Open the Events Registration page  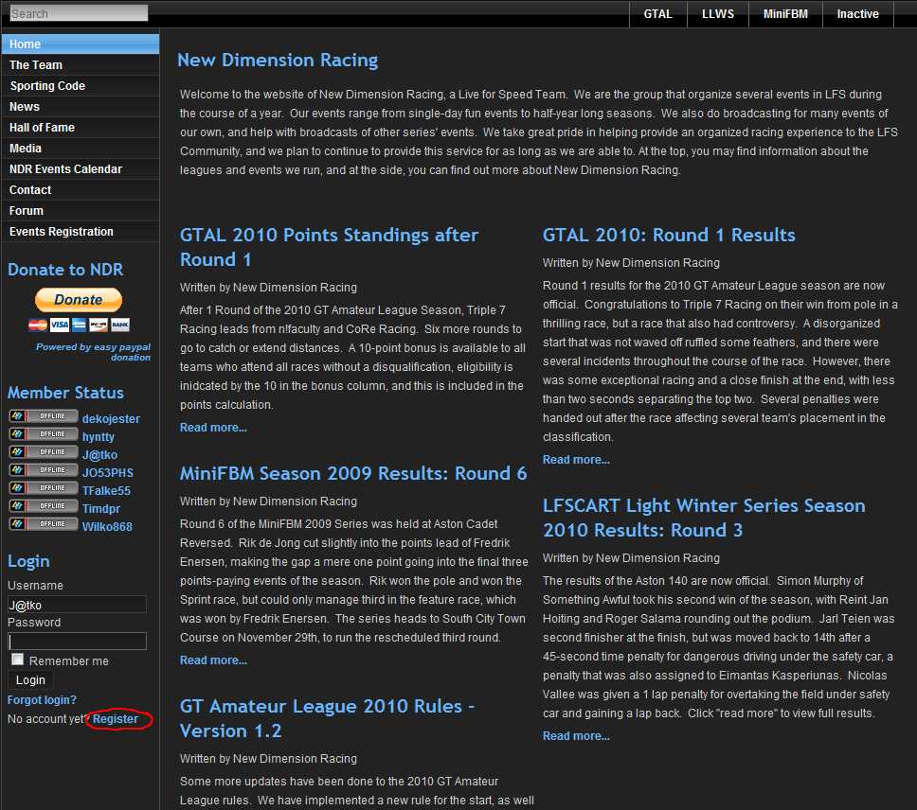point(81,232)
